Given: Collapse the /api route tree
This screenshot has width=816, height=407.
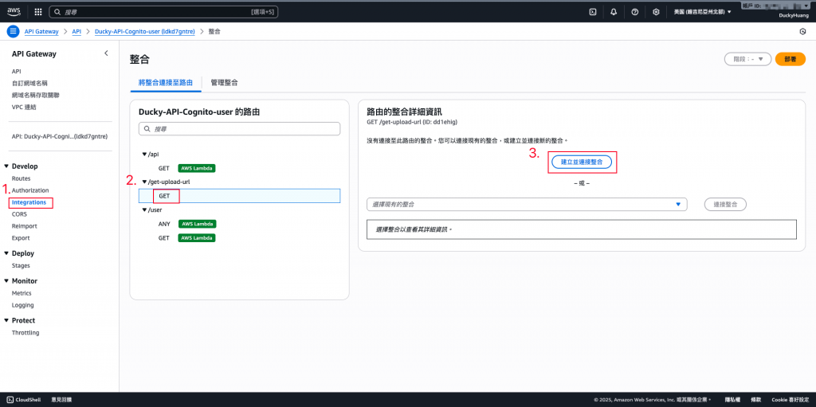Looking at the screenshot, I should 145,154.
